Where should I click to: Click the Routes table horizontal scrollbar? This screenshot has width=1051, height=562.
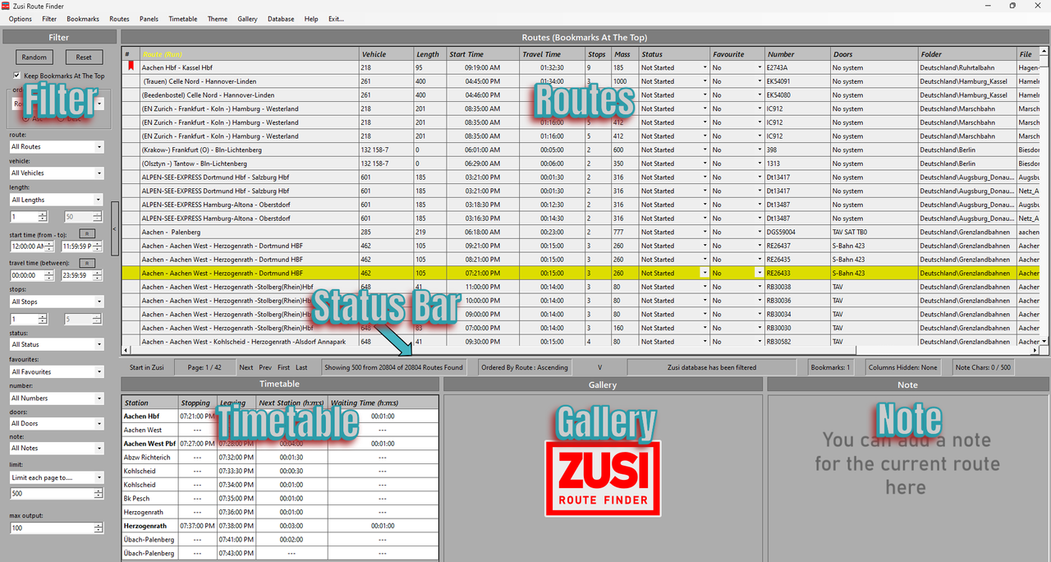click(x=581, y=351)
